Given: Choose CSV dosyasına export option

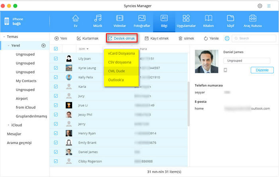Looking at the screenshot, I should pyautogui.click(x=121, y=62).
